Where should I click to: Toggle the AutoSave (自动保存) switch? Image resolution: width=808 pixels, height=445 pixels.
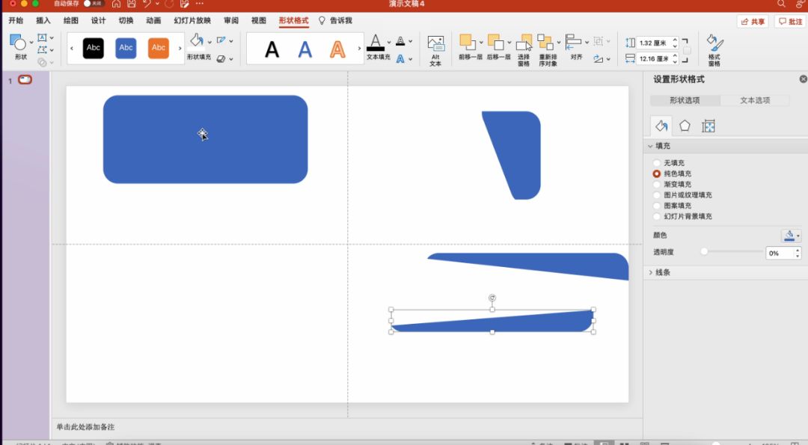pos(94,4)
